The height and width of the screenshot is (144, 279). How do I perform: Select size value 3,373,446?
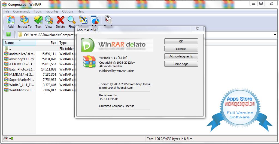tap(49, 85)
